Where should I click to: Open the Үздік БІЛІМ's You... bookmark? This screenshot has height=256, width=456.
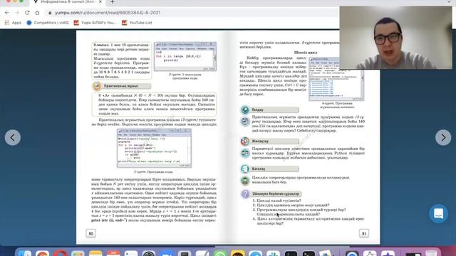click(x=95, y=23)
